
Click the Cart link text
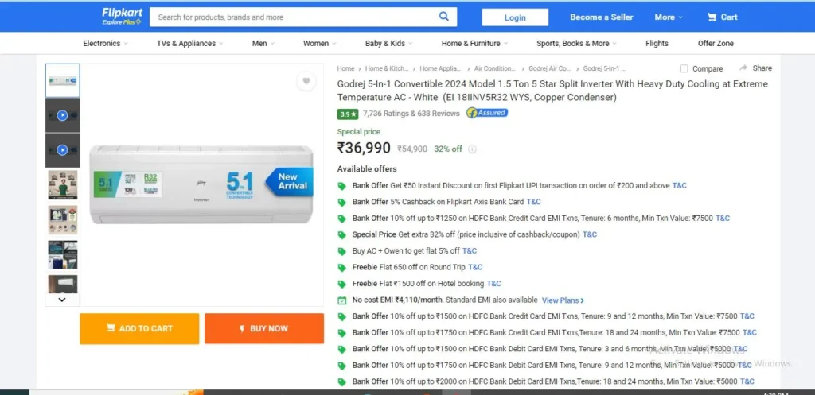click(729, 17)
